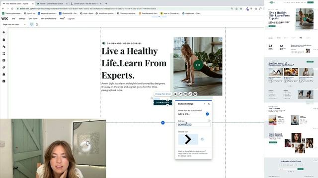Select the On-Demand Video Courses label
This screenshot has width=318, height=178.
[124, 43]
